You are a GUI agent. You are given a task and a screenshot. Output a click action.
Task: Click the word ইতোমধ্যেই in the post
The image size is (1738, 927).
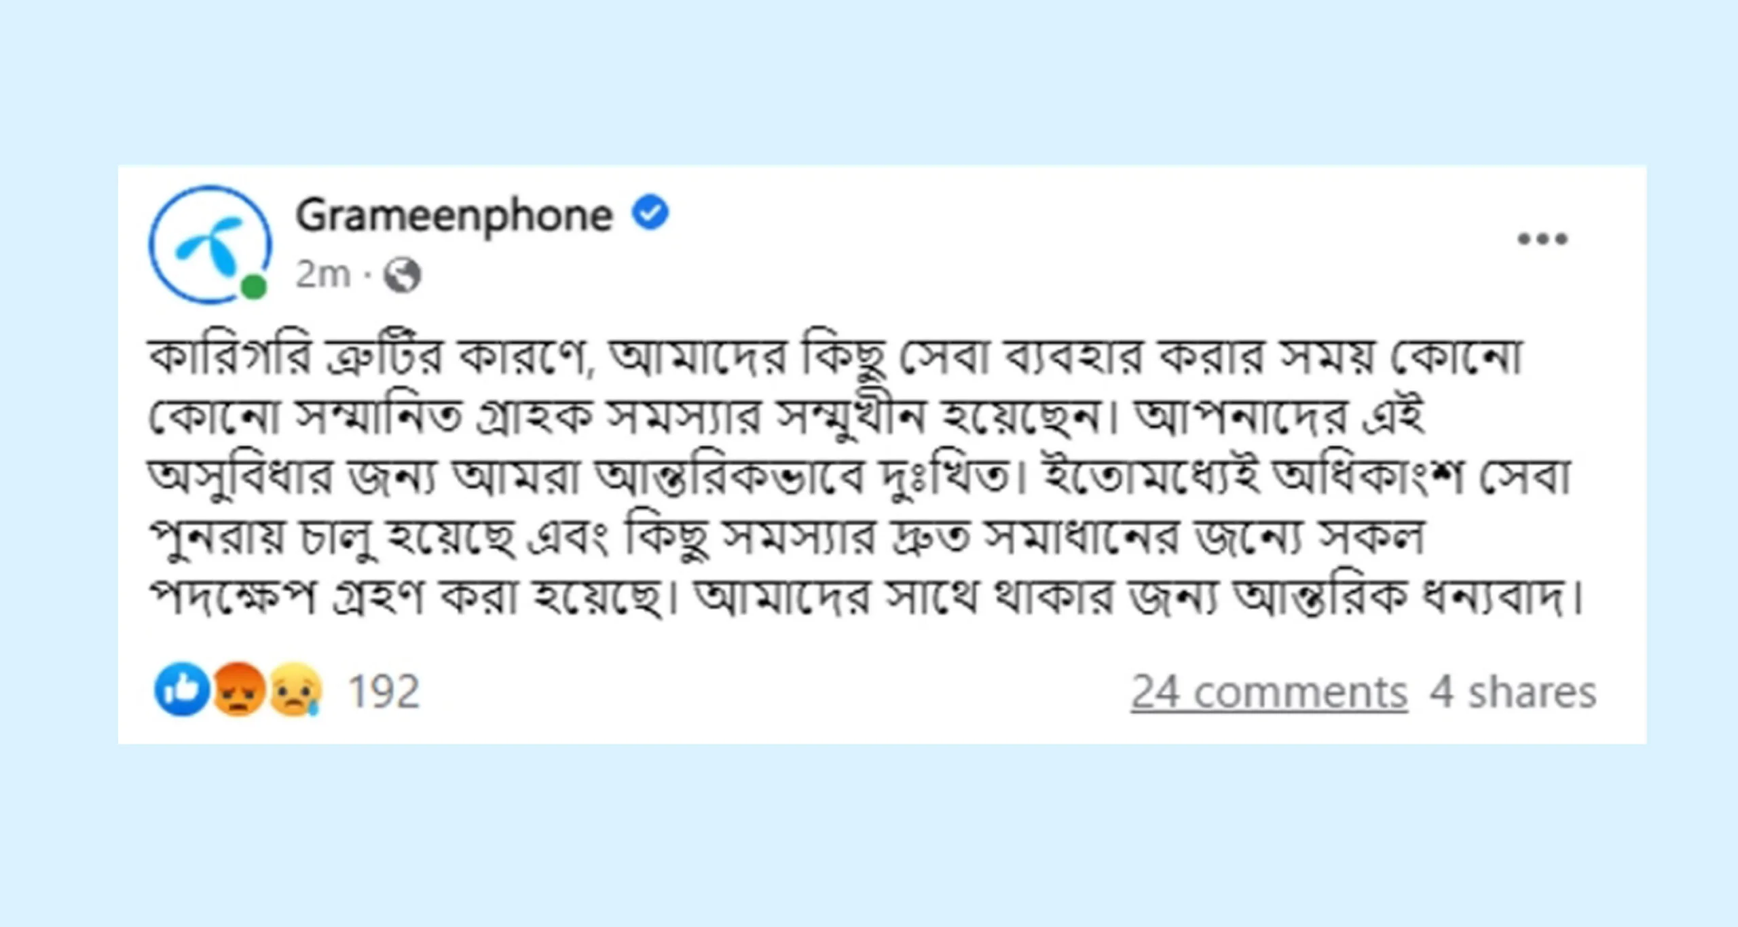pyautogui.click(x=1151, y=476)
